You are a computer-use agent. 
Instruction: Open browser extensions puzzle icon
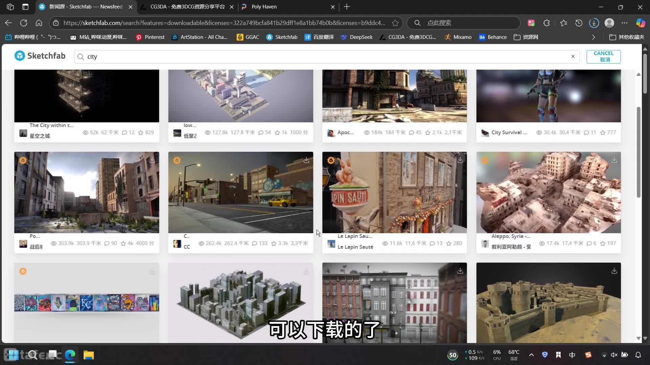pos(546,23)
